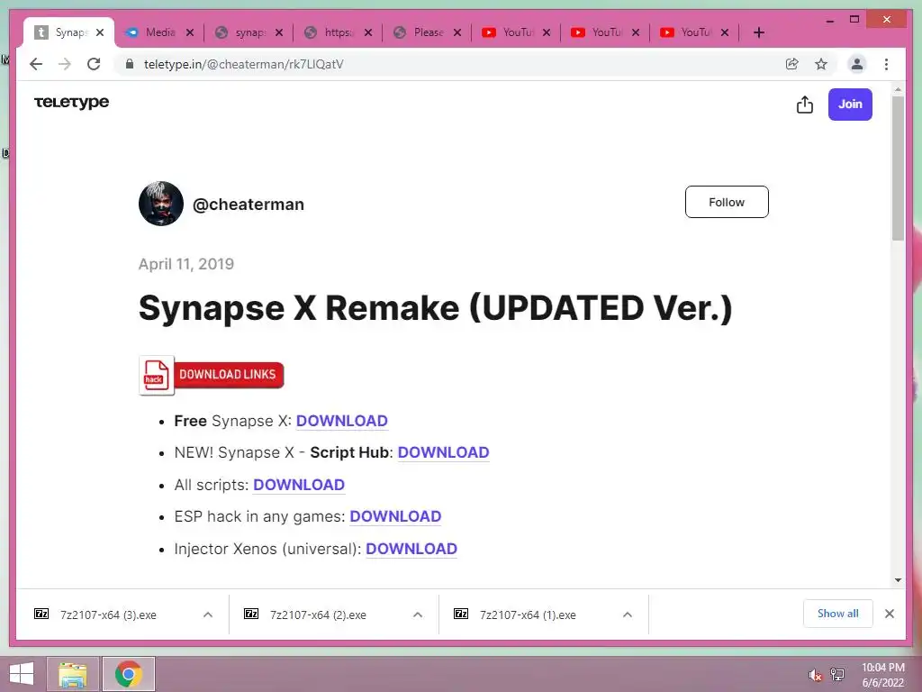Image resolution: width=922 pixels, height=692 pixels.
Task: Open the Chrome profile menu
Action: 857,64
